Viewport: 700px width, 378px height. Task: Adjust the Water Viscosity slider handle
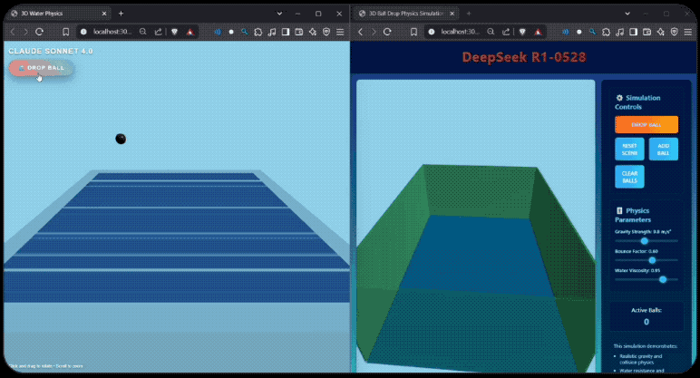pos(663,279)
